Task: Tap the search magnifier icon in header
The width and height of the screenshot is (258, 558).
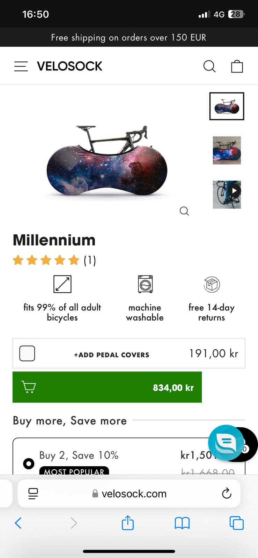Action: [x=209, y=66]
